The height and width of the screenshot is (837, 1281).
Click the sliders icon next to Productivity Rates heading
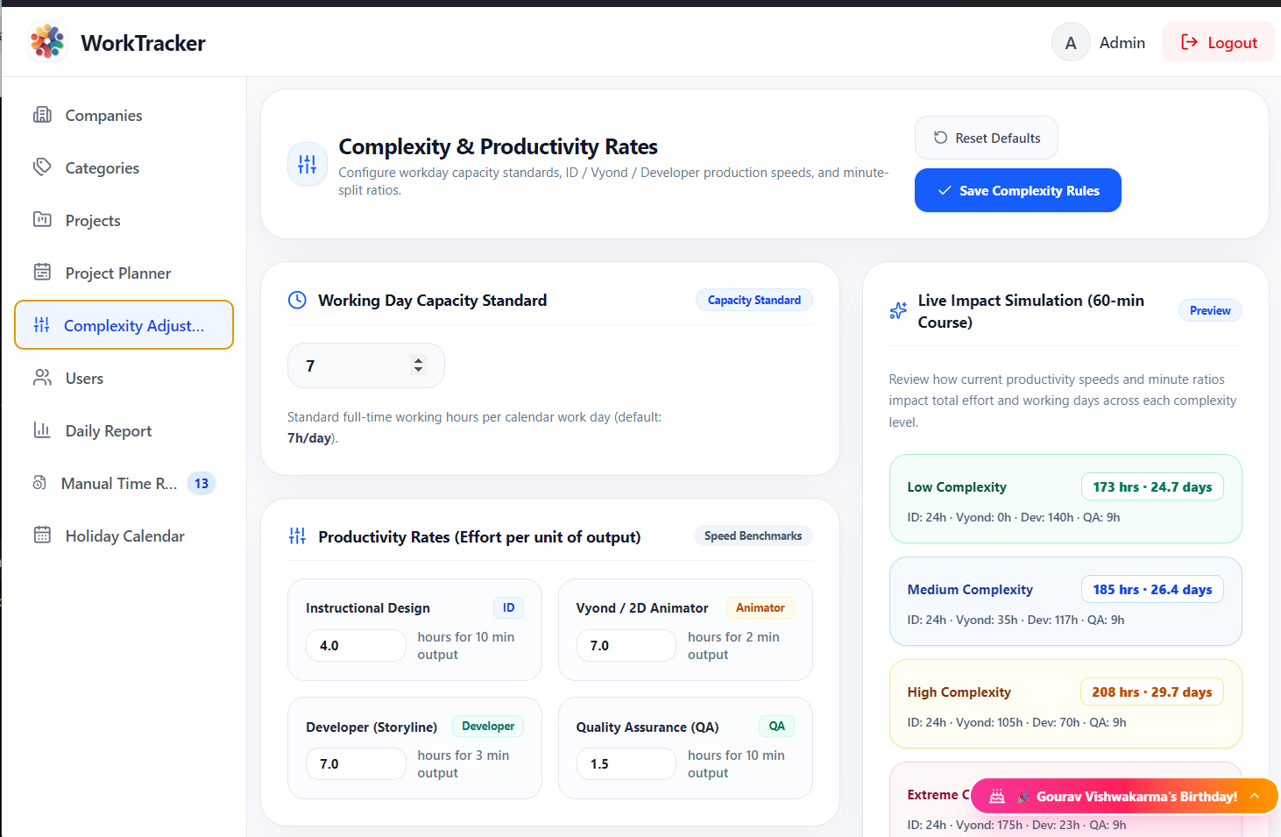[x=298, y=536]
